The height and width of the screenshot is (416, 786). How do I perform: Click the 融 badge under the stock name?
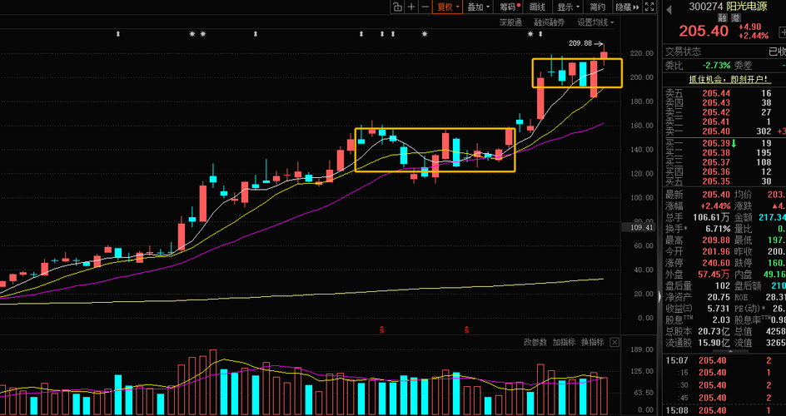723,17
